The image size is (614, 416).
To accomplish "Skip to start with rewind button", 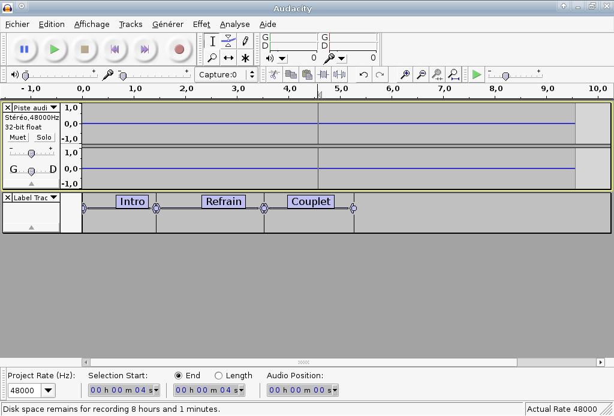I will click(115, 49).
